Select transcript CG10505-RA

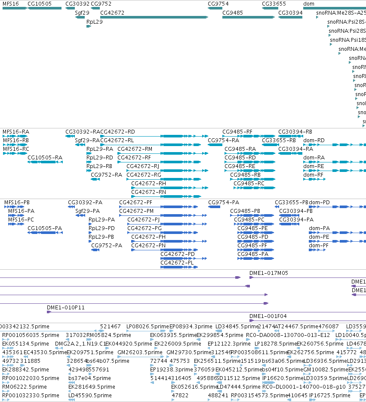[45, 158]
